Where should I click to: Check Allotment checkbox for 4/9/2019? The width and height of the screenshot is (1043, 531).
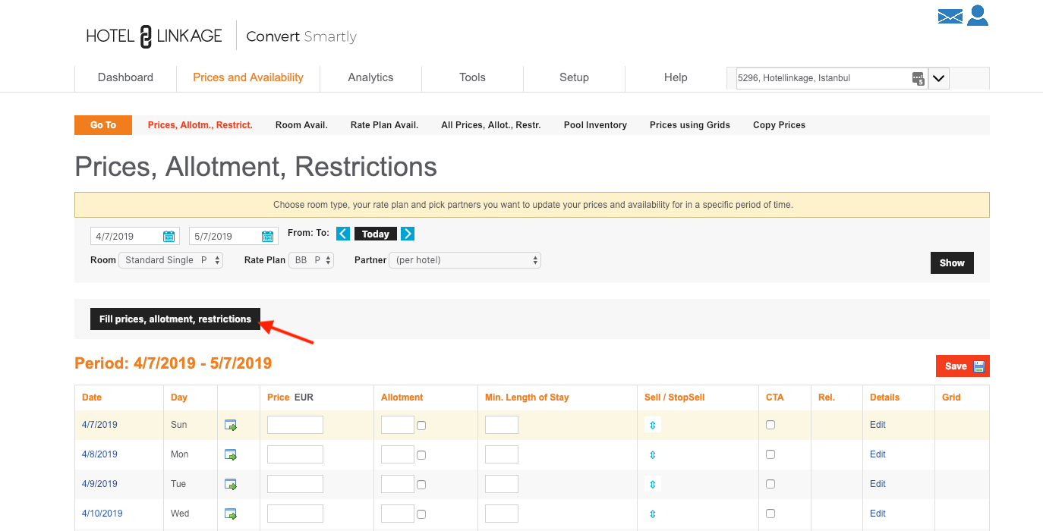421,485
